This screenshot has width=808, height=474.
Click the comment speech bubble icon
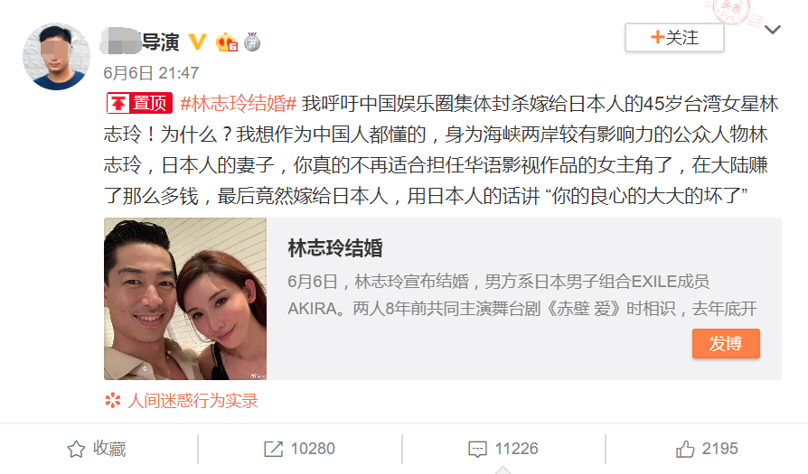[477, 449]
